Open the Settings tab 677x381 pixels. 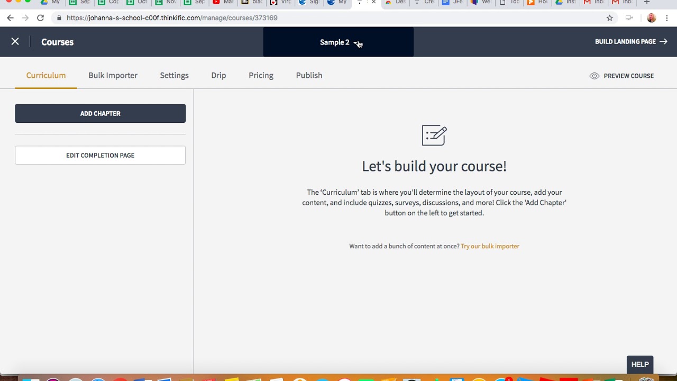tap(174, 75)
